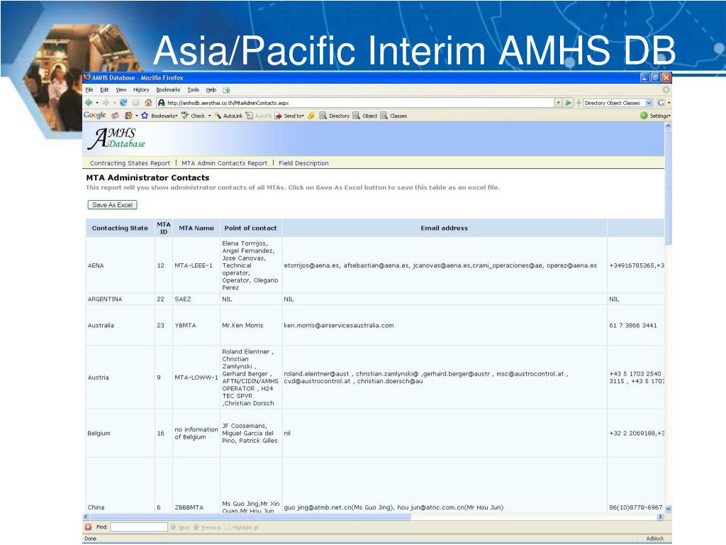
Task: Open the Field Description link
Action: [303, 163]
